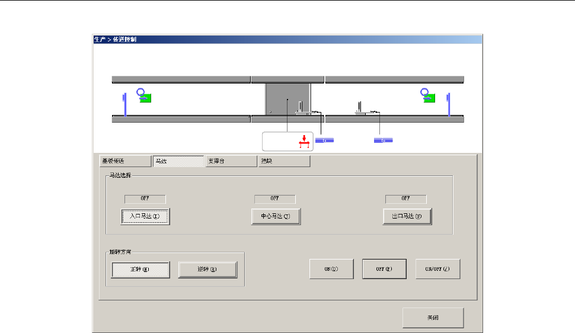The width and height of the screenshot is (575, 333).
Task: Click the blue stopper indicator below the exit conveyor
Action: pyautogui.click(x=383, y=140)
